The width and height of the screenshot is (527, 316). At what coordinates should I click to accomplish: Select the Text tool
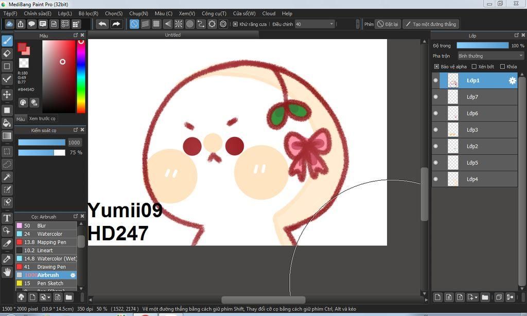point(7,218)
